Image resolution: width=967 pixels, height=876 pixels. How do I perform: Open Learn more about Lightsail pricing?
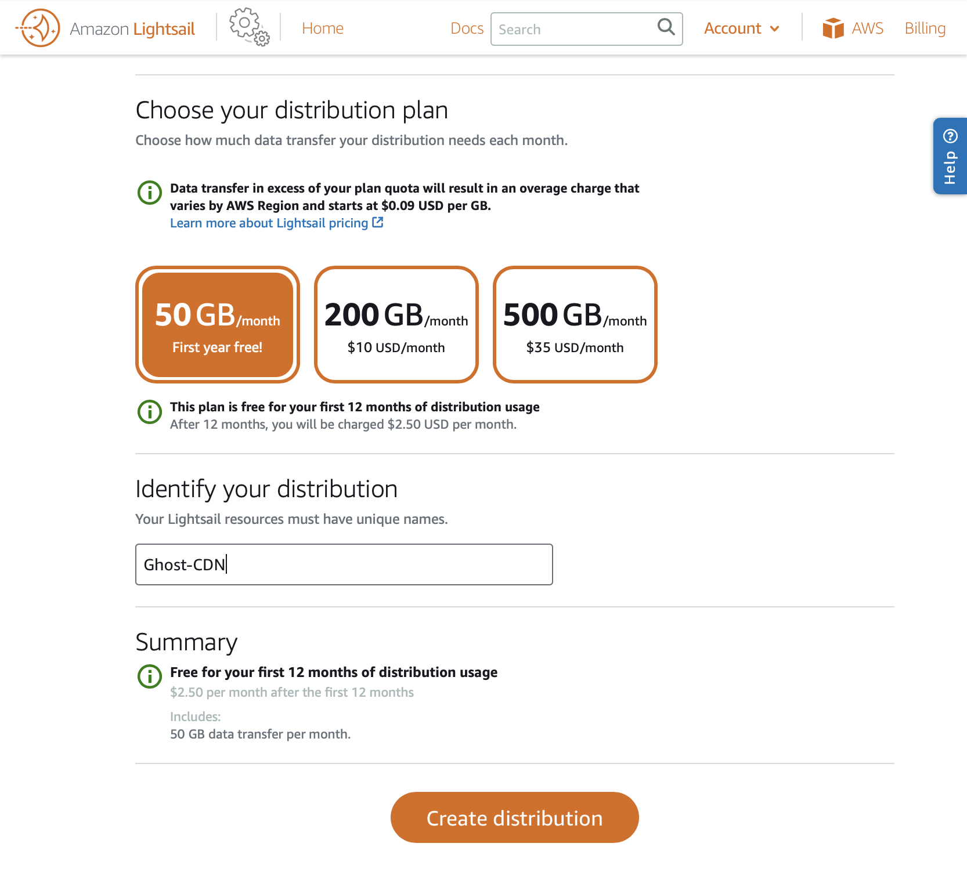269,223
